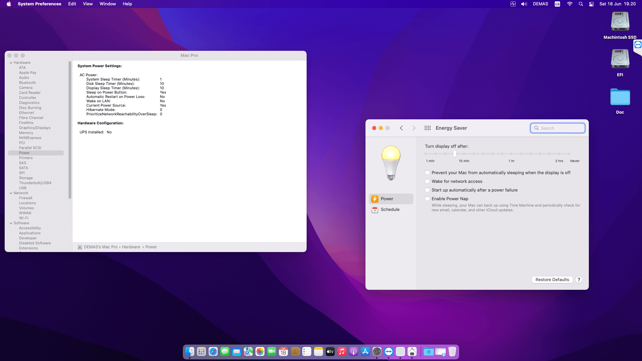Enable Prevent Mac from automatically sleeping checkbox
642x361 pixels.
[427, 173]
